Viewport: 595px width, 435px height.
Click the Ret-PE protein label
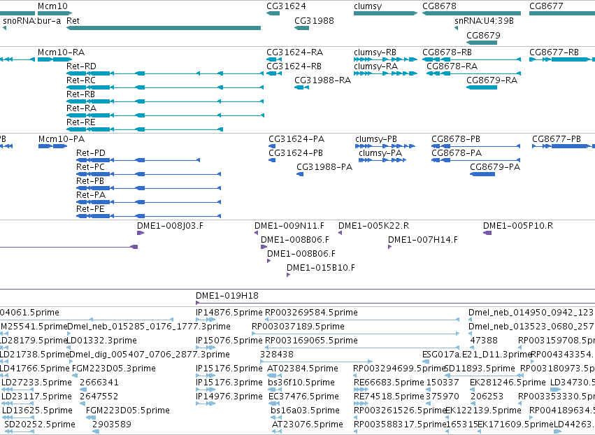(90, 209)
